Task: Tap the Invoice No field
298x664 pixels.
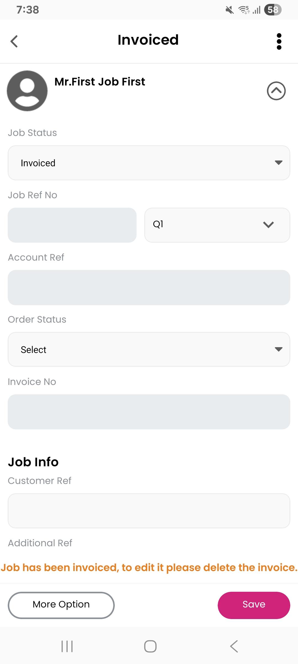Action: point(149,412)
